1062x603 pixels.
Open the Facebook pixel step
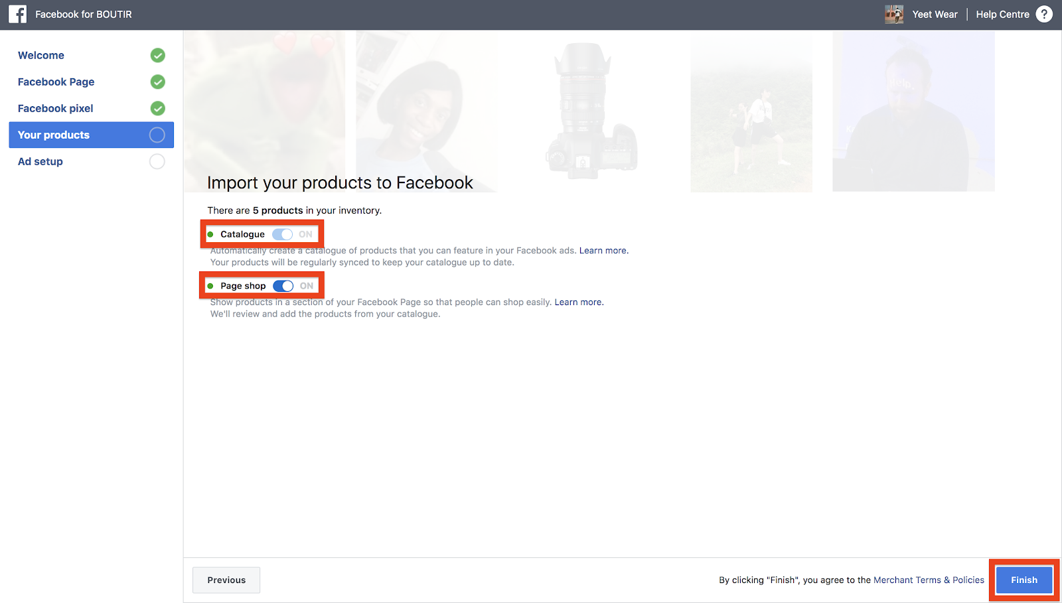click(x=56, y=108)
